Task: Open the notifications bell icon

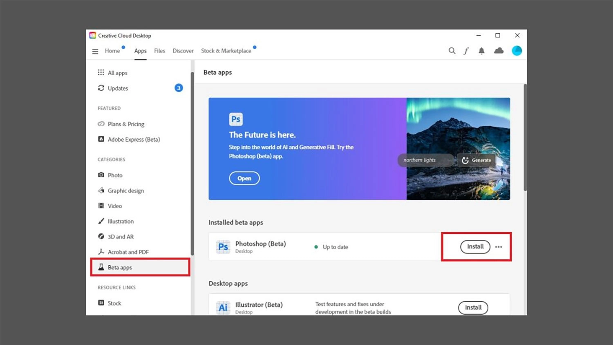Action: point(481,51)
